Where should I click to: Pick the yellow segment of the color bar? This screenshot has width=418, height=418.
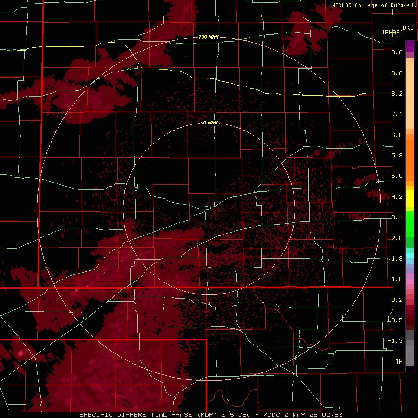click(x=410, y=199)
